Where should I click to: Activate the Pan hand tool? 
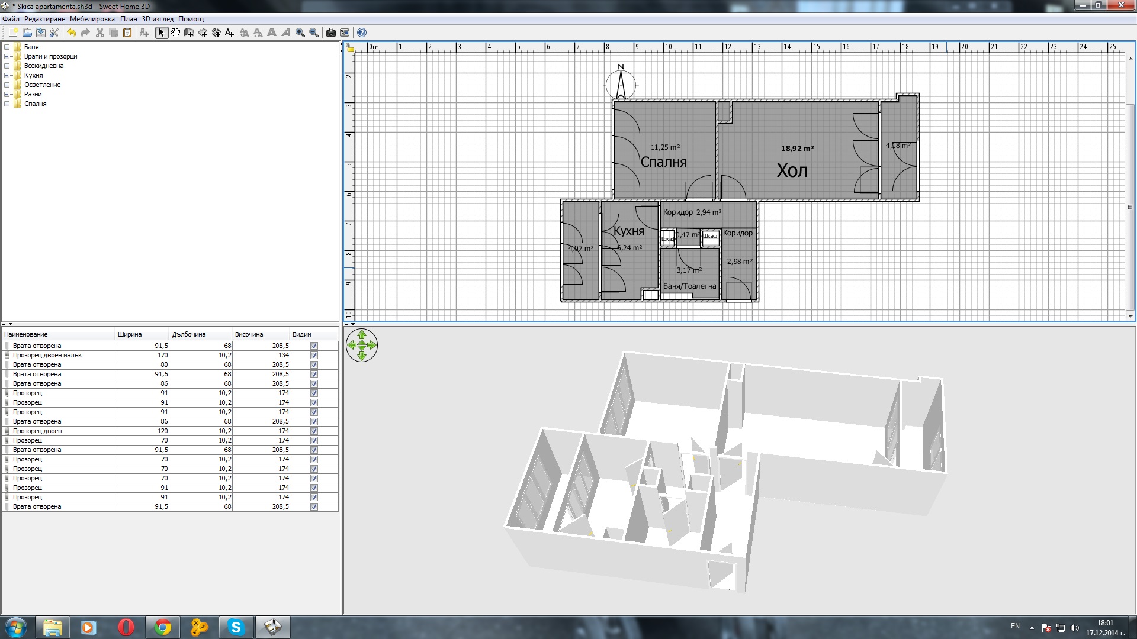175,33
